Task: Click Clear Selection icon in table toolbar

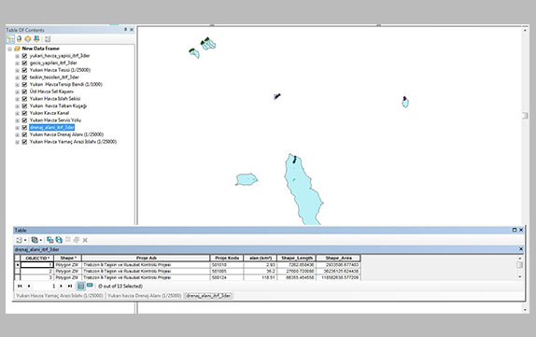Action: click(68, 240)
